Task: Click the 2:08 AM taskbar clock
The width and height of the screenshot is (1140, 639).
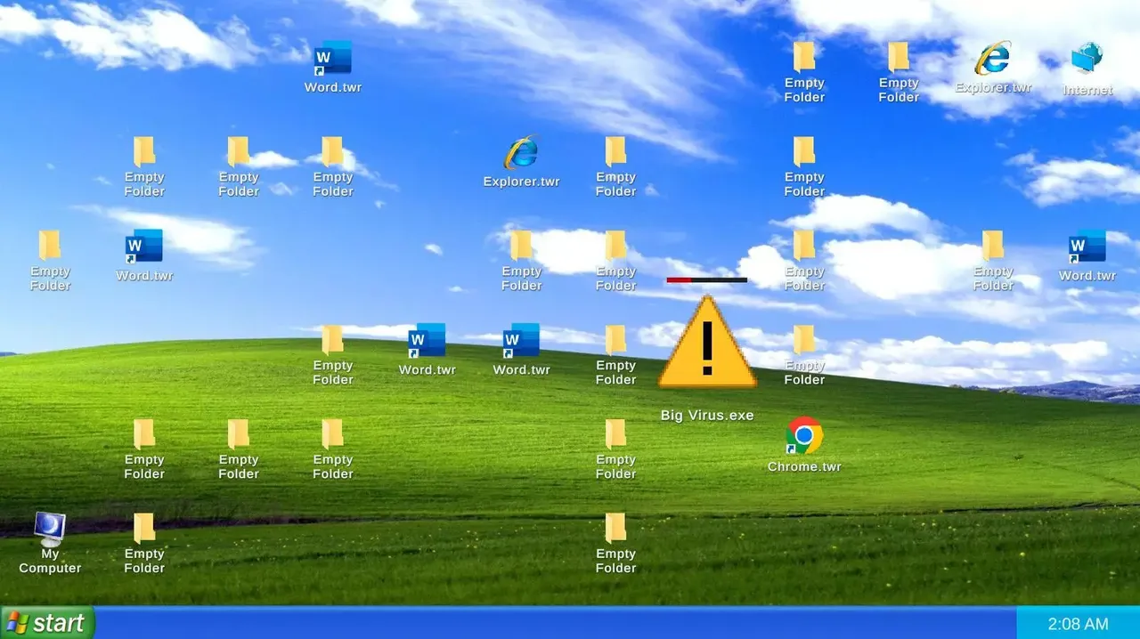Action: click(1078, 624)
